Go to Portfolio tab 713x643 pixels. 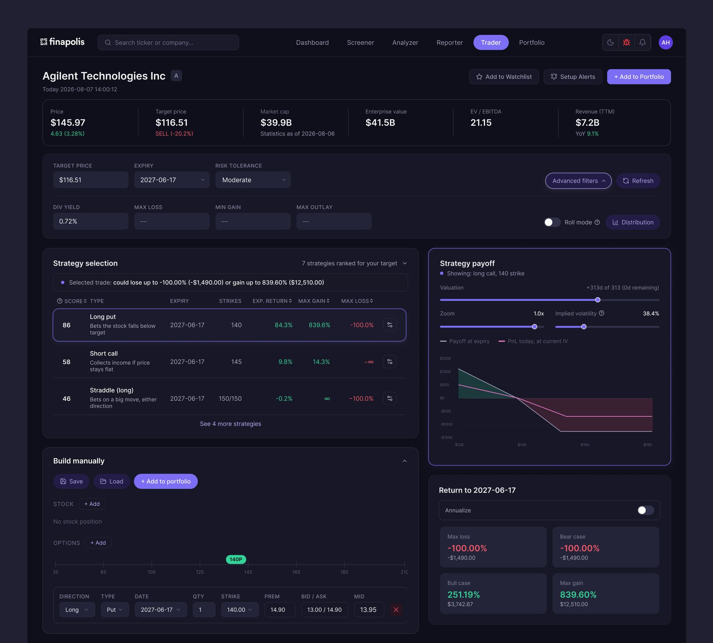pos(532,43)
